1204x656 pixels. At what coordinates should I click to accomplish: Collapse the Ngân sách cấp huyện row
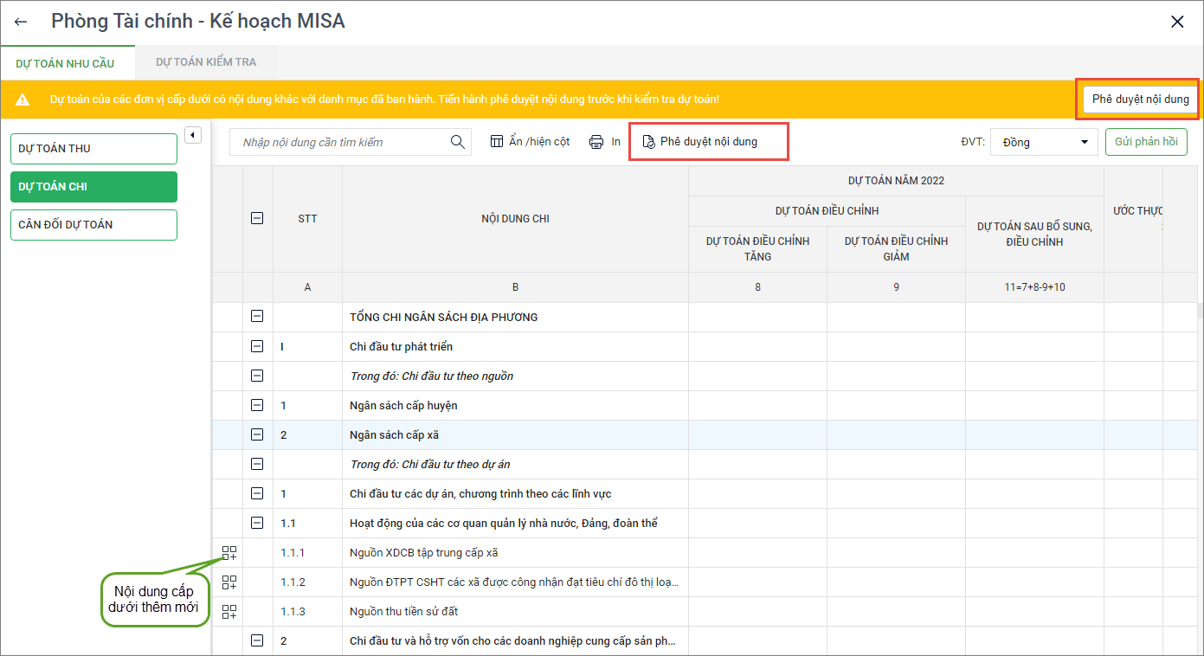[257, 405]
